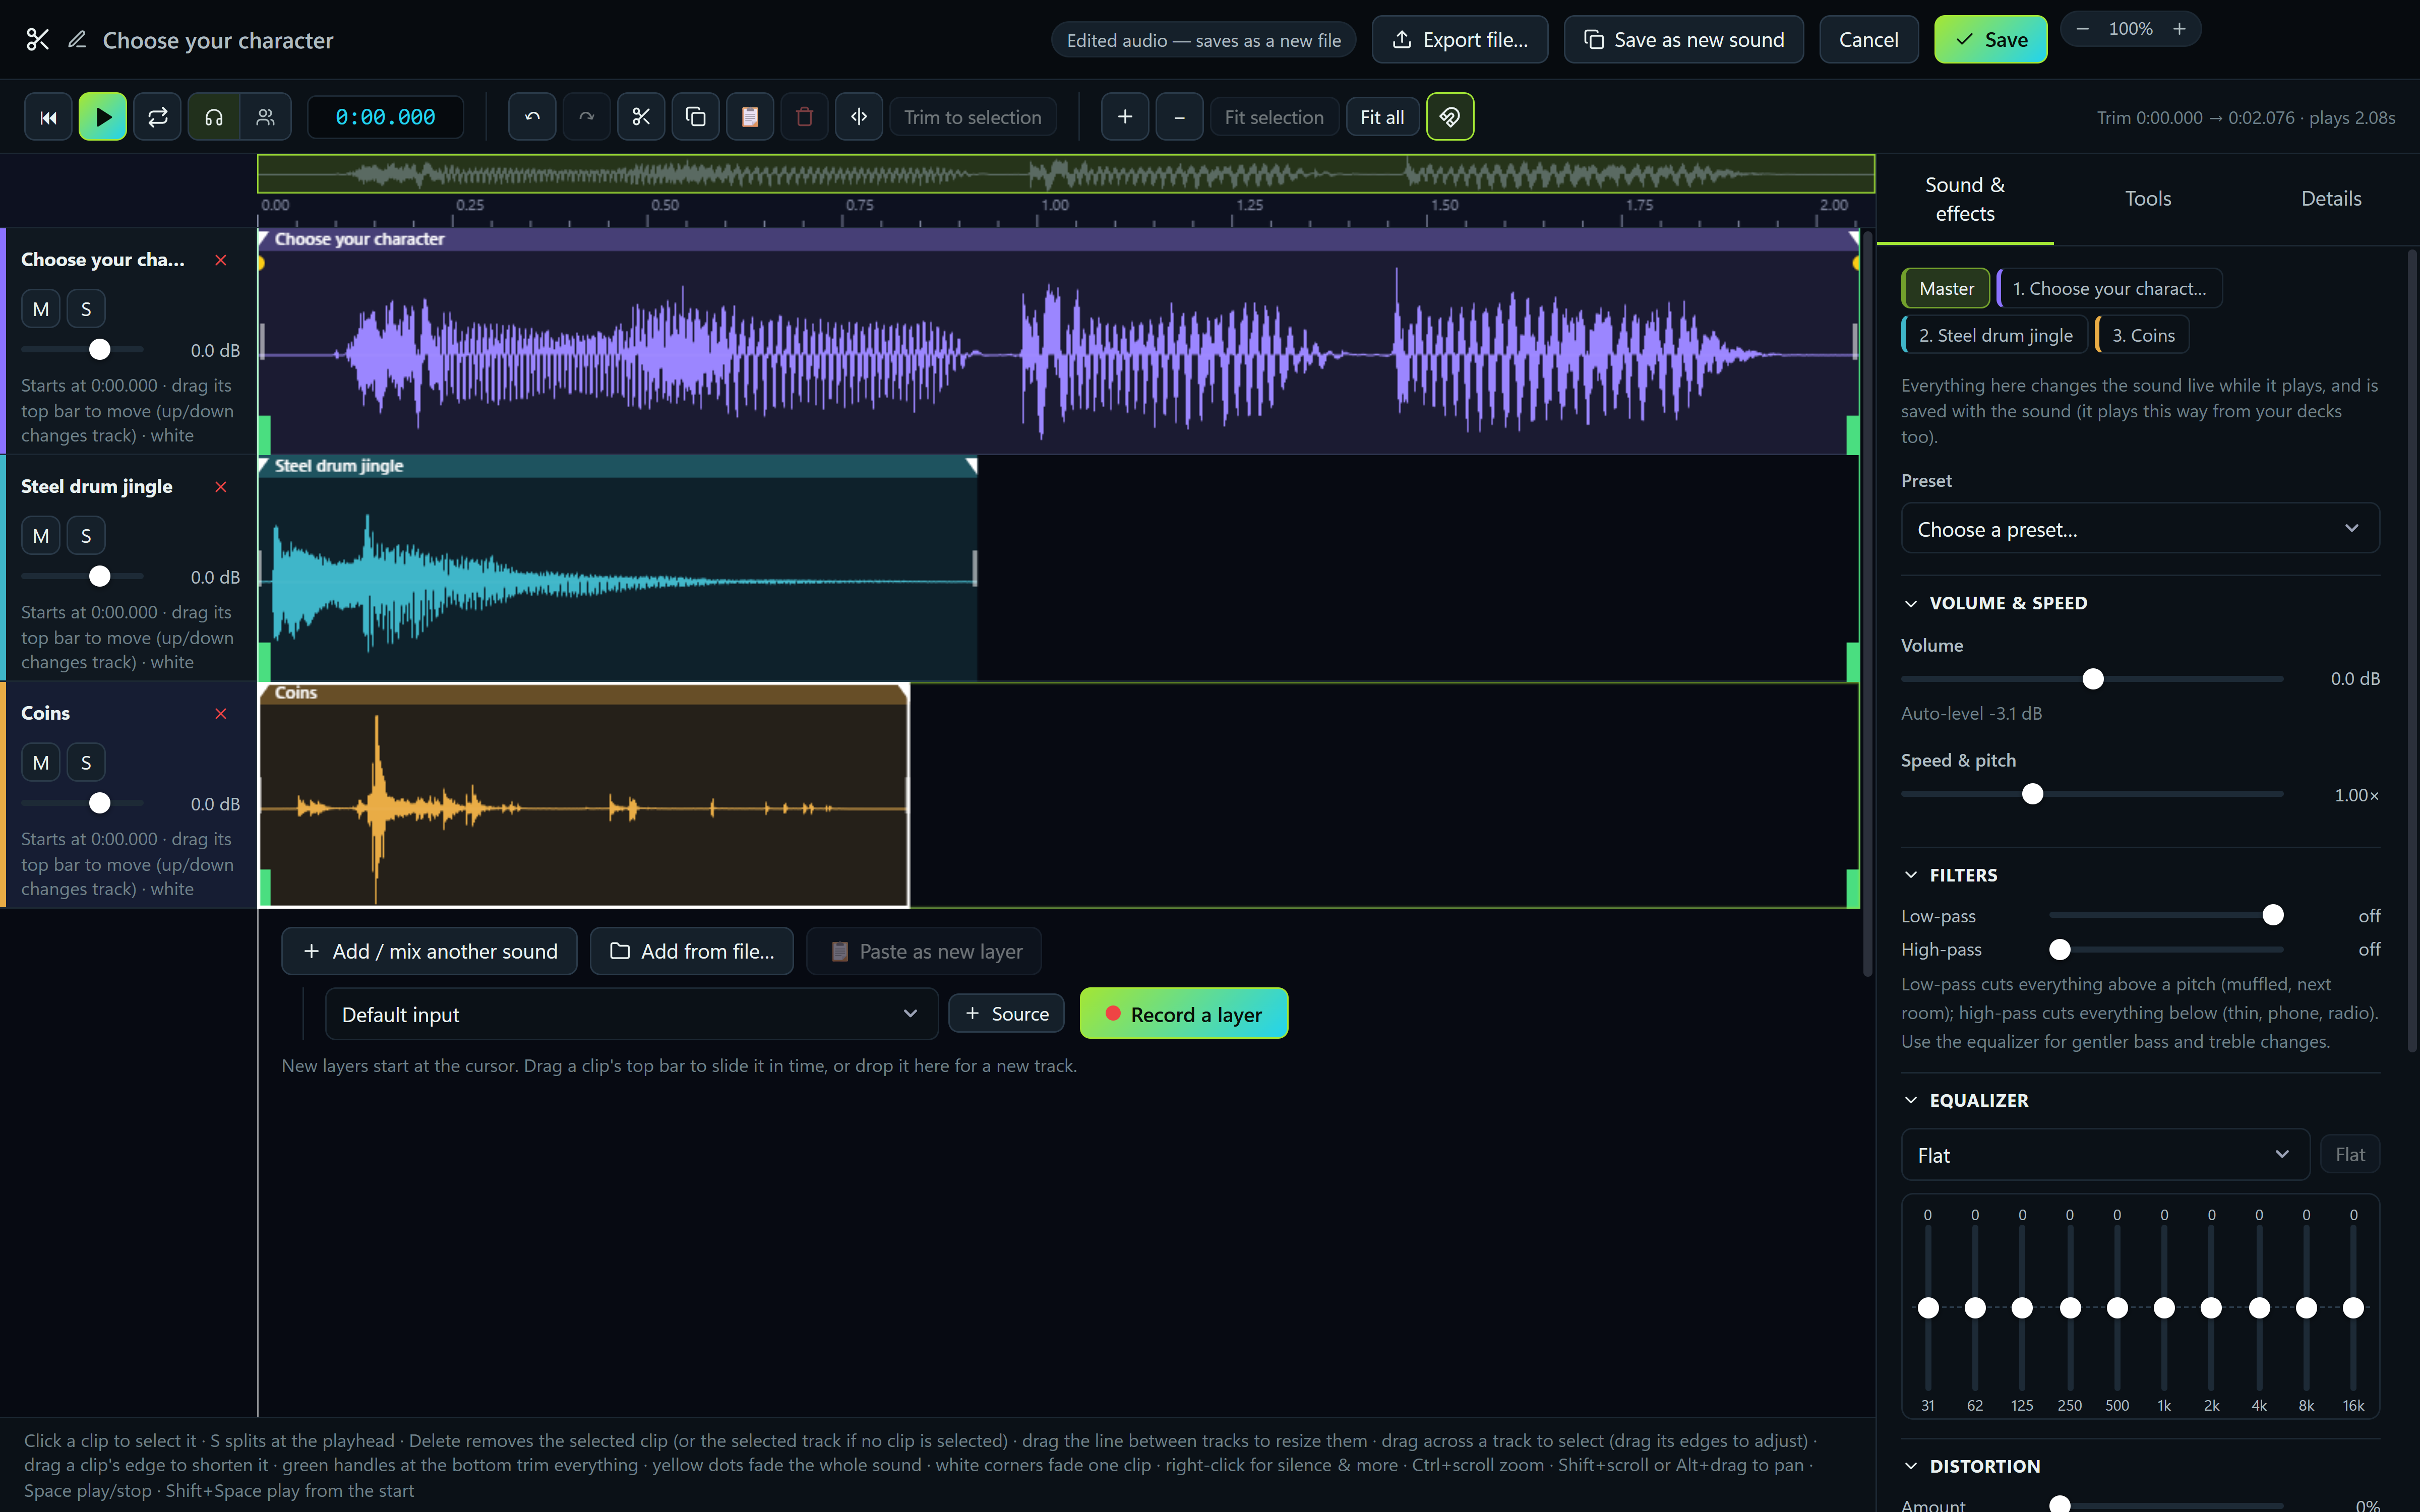Click Add / mix another sound
This screenshot has height=1512, width=2420.
point(429,951)
